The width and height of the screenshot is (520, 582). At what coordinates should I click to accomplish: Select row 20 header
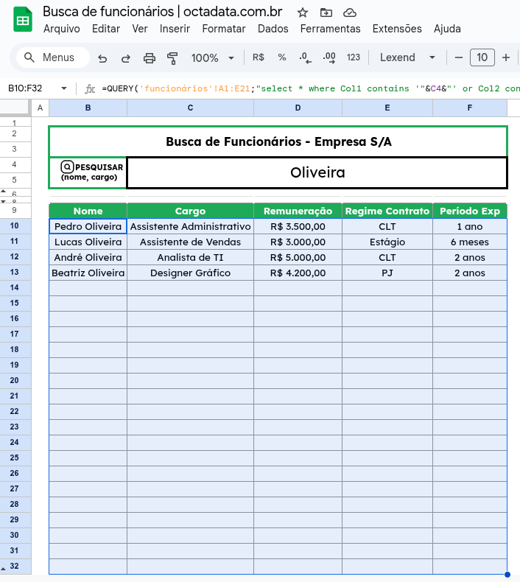15,380
